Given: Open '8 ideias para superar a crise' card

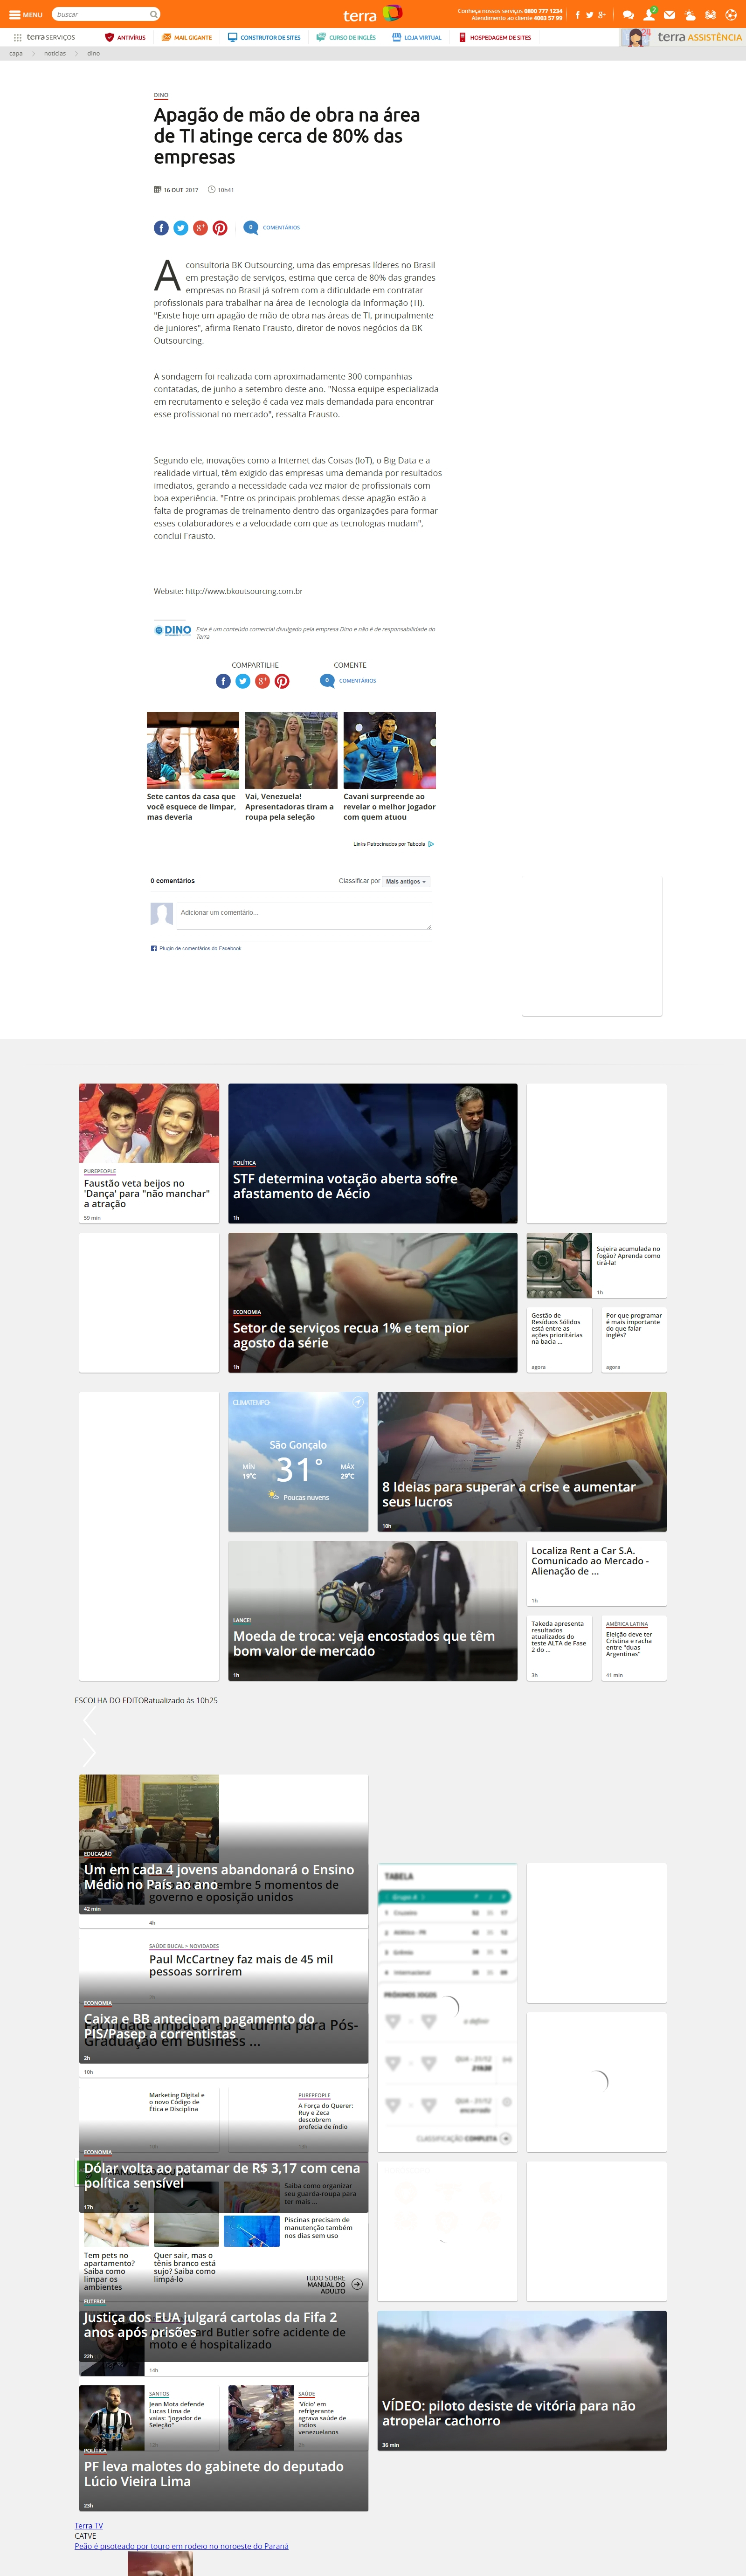Looking at the screenshot, I should 522,1462.
